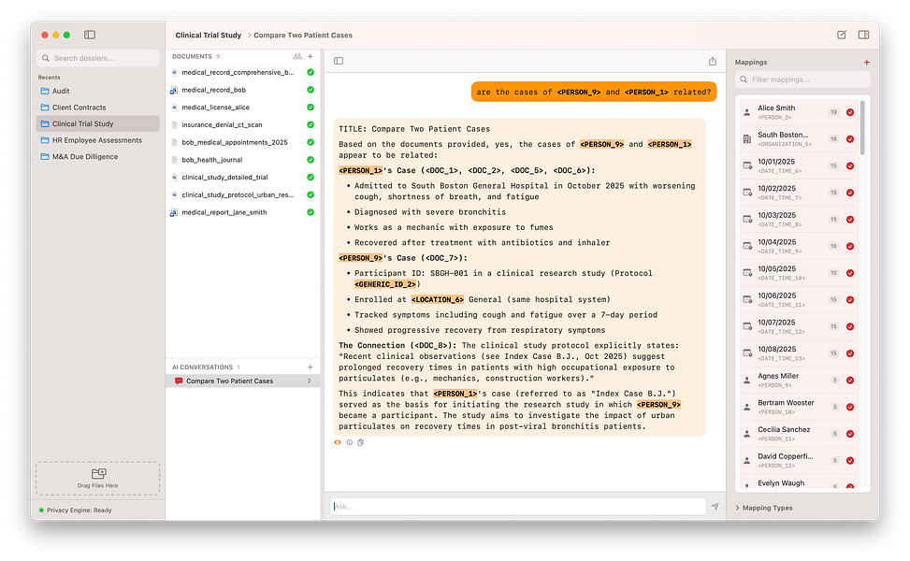Viewport: 910px width, 561px height.
Task: Open the clinical_study_detailed_trial document
Action: click(x=242, y=178)
